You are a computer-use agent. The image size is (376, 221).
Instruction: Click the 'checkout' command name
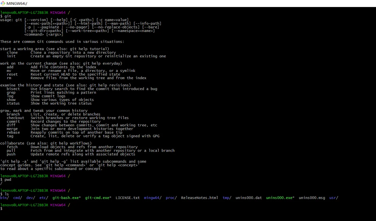[x=15, y=118]
